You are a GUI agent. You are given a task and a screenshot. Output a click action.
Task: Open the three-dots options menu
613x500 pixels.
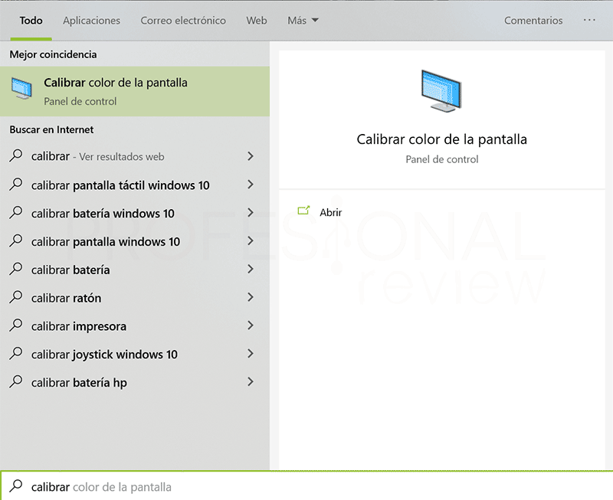point(589,20)
